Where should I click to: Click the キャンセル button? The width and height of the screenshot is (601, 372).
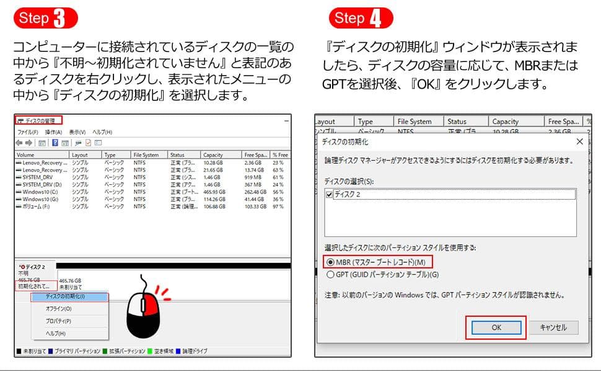(554, 327)
